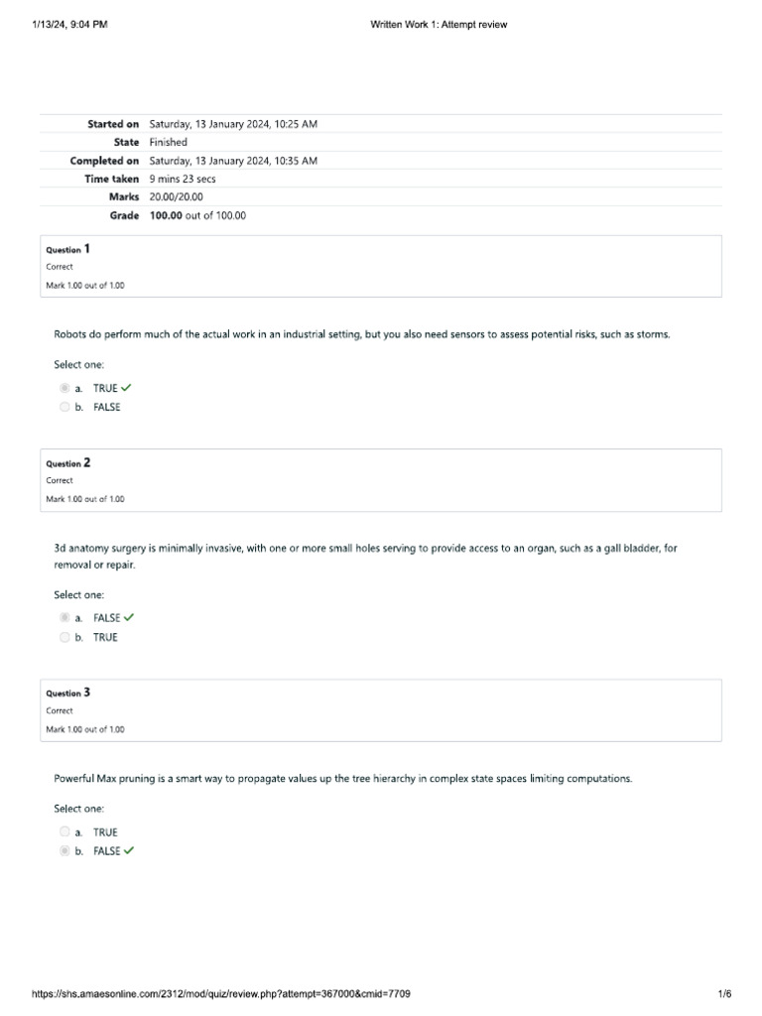This screenshot has height=1016, width=762.
Task: Click green checkmark beside Question 2's FALSE answer
Action: (x=130, y=617)
